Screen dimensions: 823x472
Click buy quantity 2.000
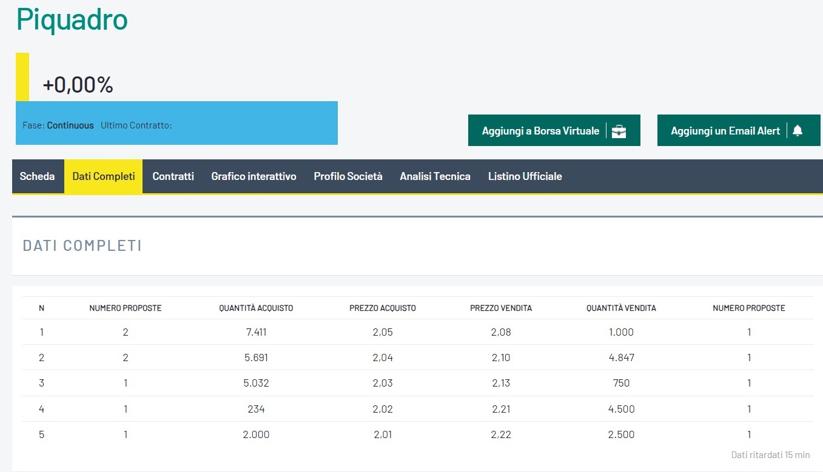tap(256, 434)
